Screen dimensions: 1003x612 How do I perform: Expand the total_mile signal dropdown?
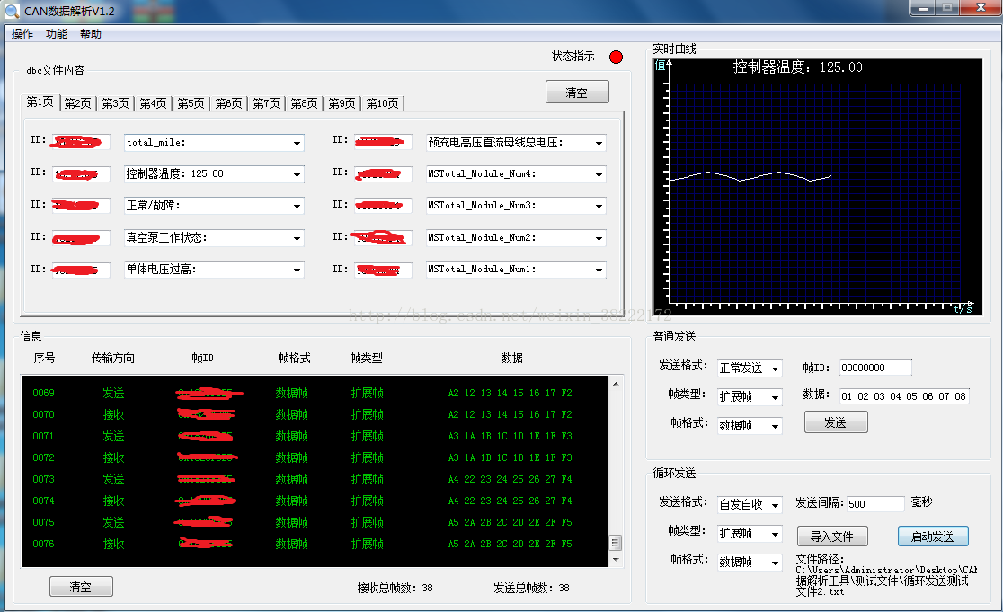point(297,143)
